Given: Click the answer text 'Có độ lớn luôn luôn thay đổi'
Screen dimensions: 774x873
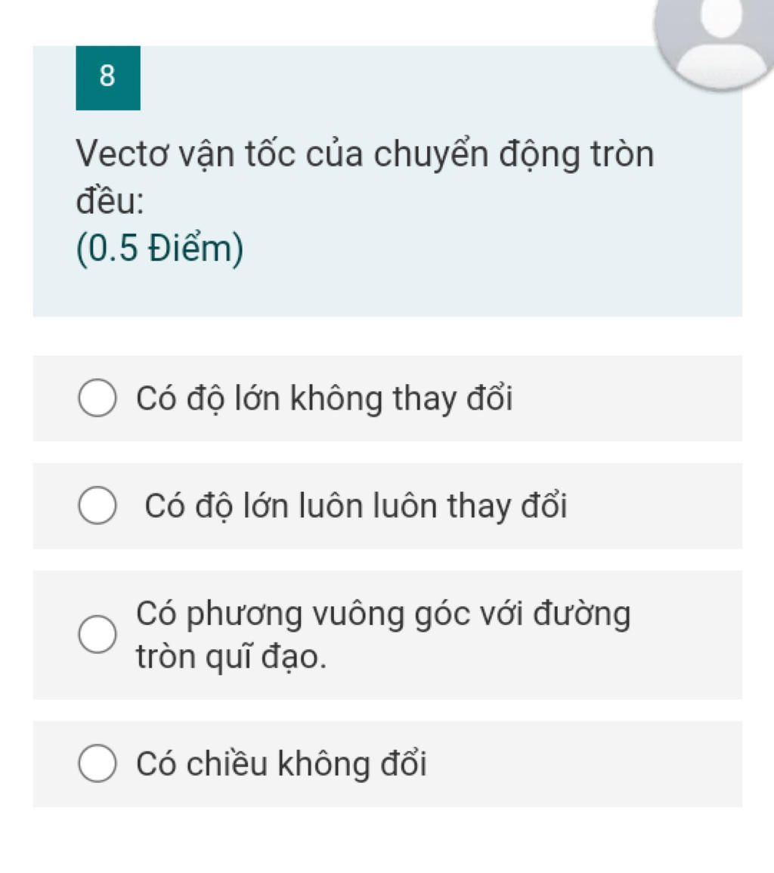Looking at the screenshot, I should tap(356, 506).
